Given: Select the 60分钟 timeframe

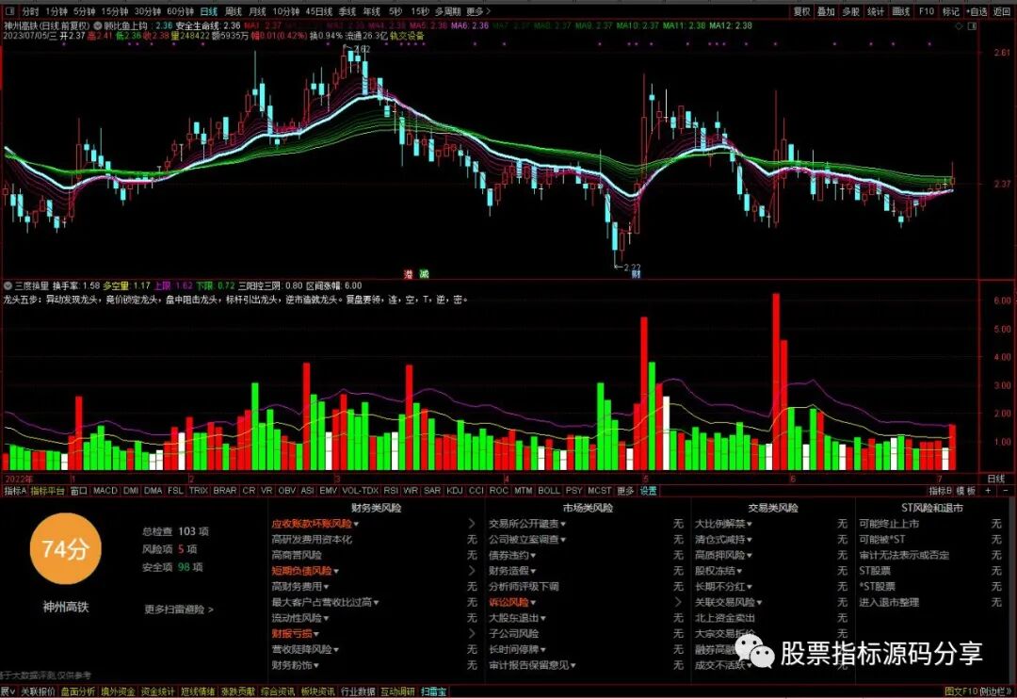Looking at the screenshot, I should pyautogui.click(x=180, y=11).
